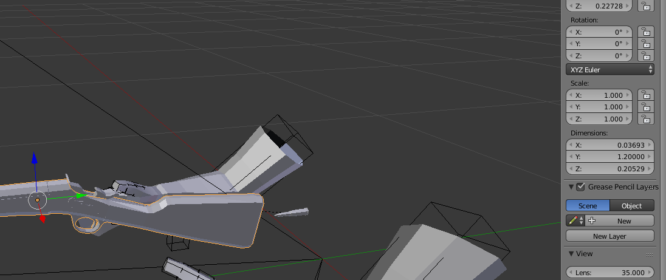Toggle lock icon for Scale Z

coord(645,119)
